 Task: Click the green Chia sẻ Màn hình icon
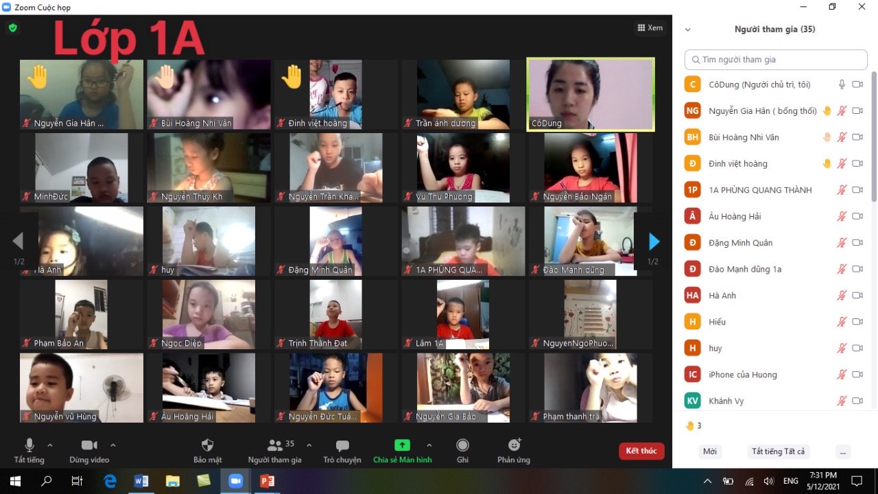402,445
